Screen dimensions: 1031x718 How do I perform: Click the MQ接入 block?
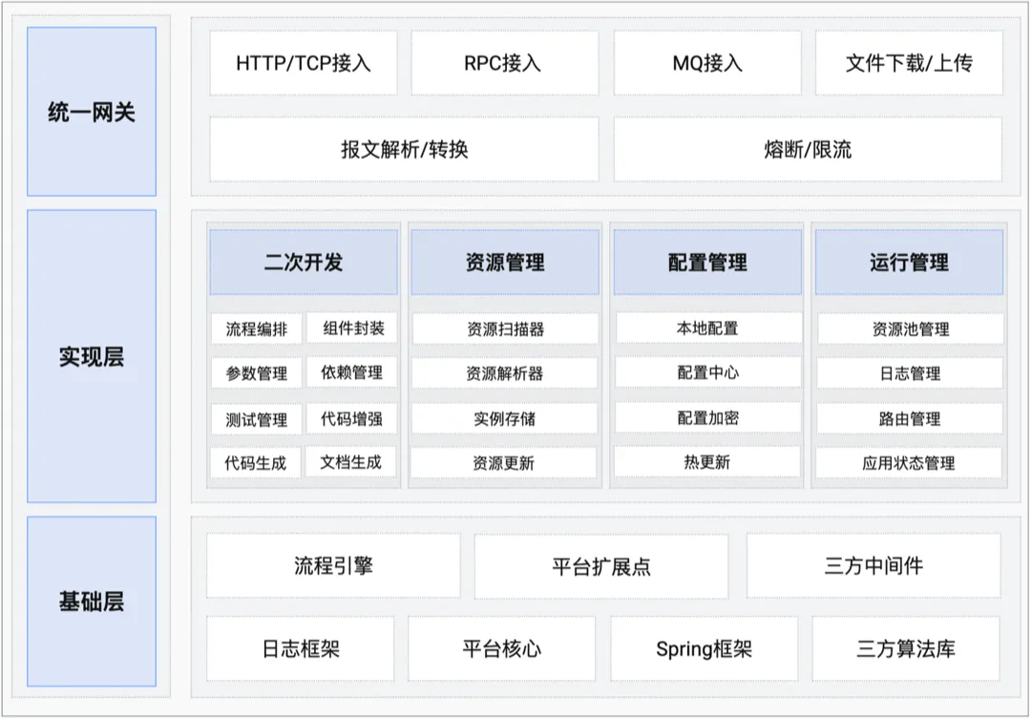click(706, 62)
